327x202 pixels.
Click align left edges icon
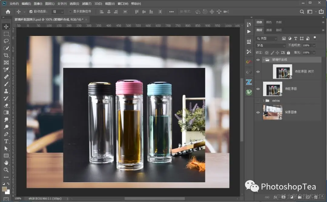[x=102, y=12]
